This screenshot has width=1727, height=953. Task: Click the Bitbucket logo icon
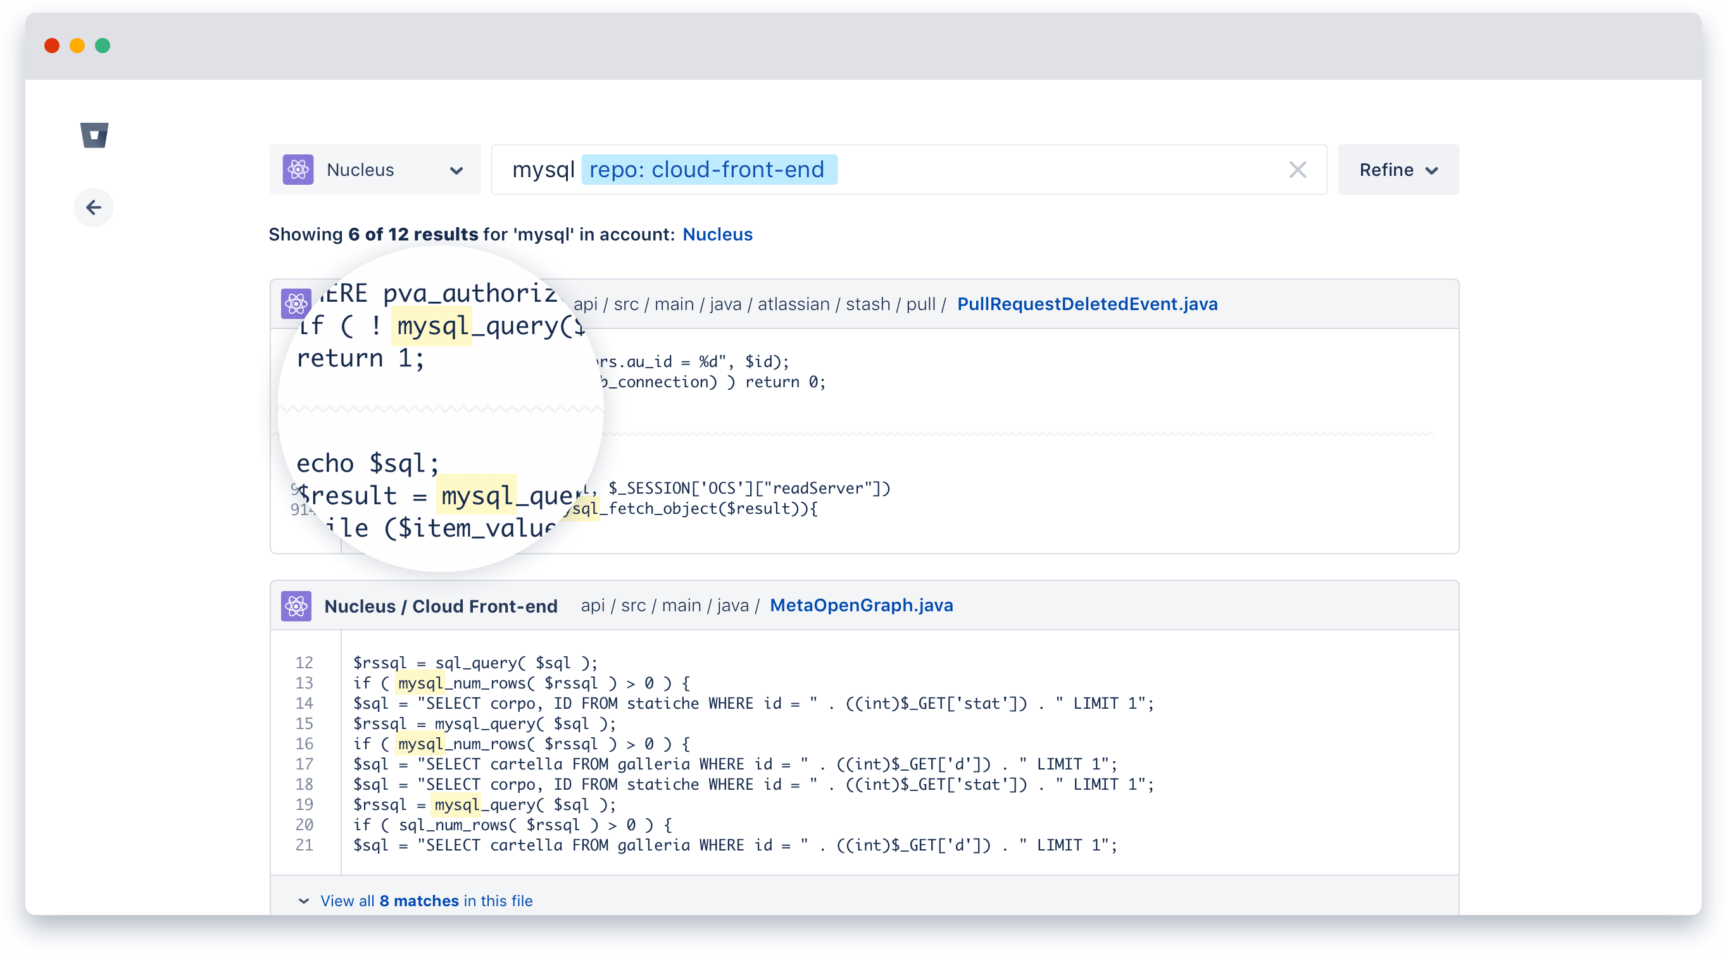pos(94,135)
